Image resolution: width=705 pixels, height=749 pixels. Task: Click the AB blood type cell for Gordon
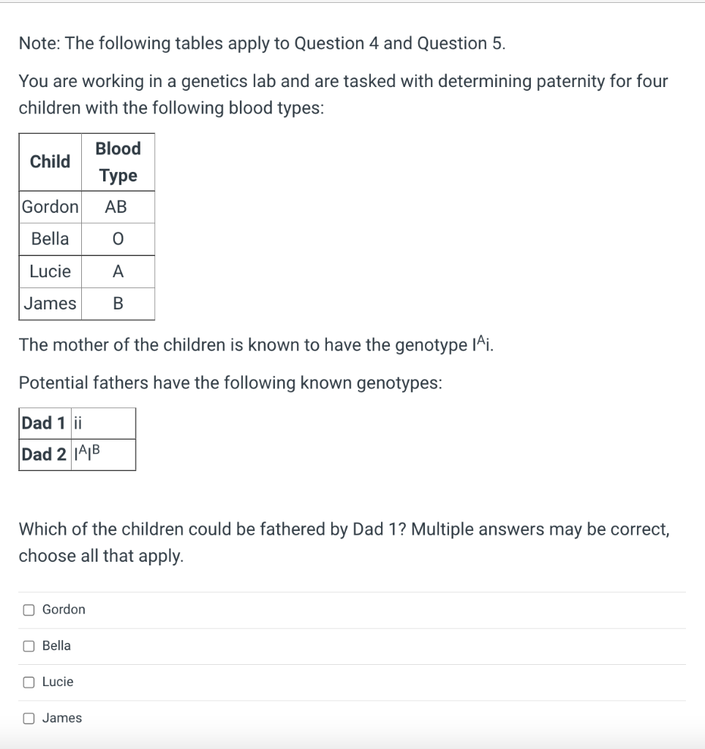(x=118, y=207)
